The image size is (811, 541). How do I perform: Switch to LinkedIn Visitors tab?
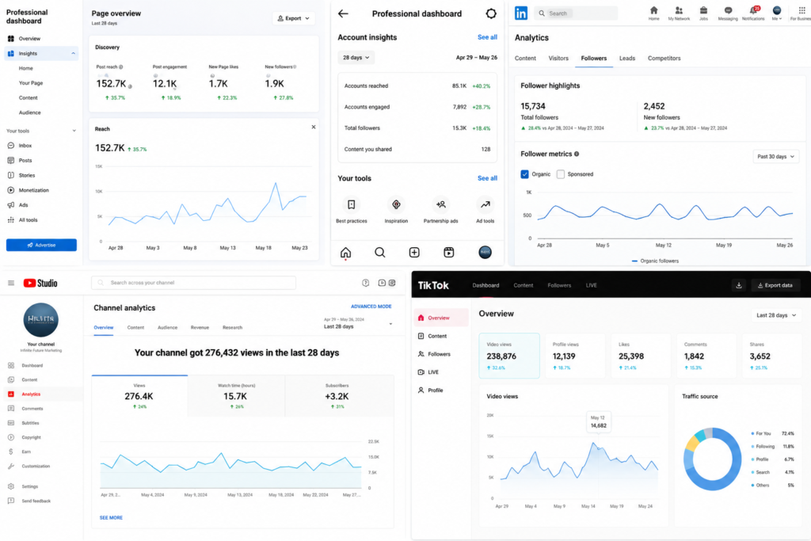click(558, 59)
